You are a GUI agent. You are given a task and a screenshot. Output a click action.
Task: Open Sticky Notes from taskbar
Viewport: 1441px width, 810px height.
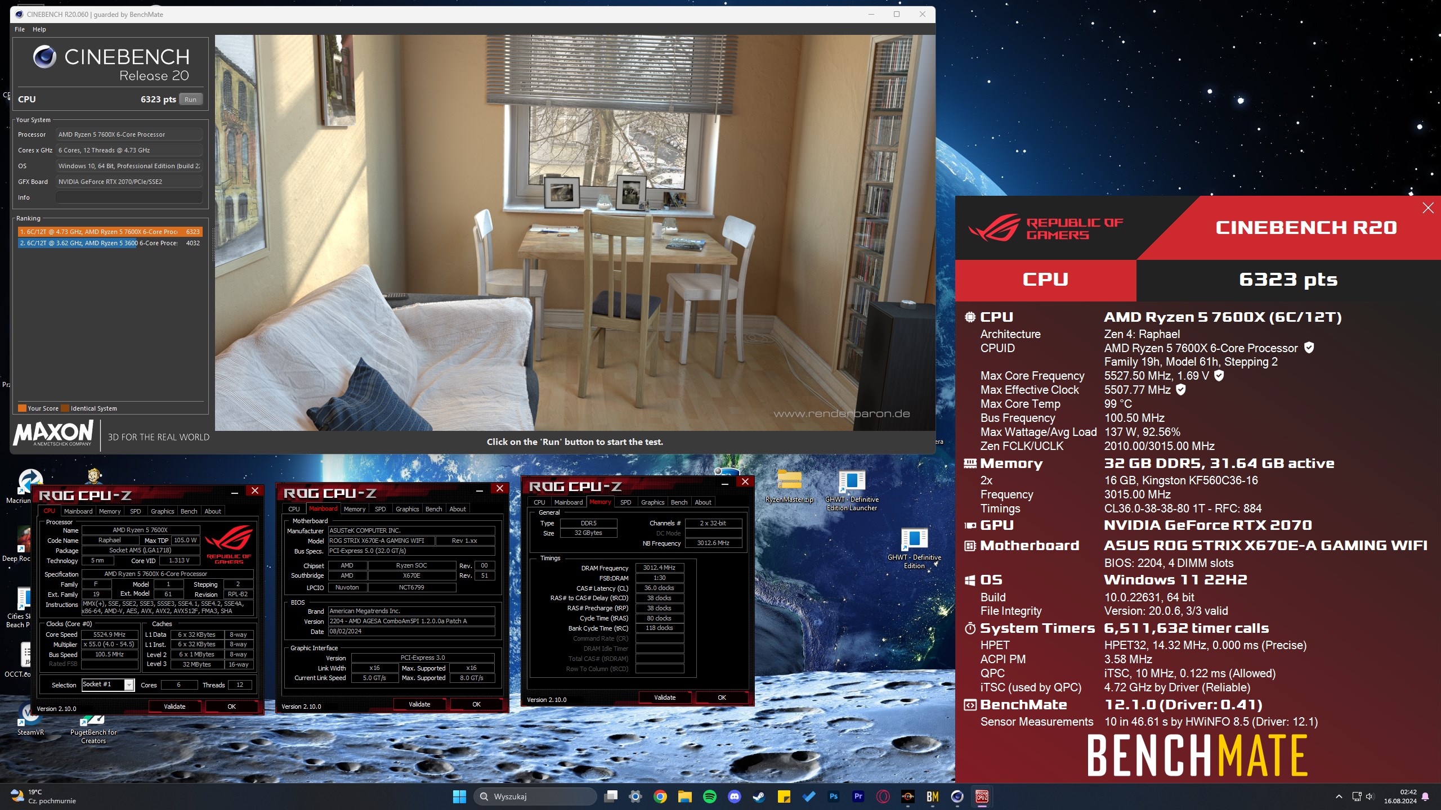tap(784, 796)
